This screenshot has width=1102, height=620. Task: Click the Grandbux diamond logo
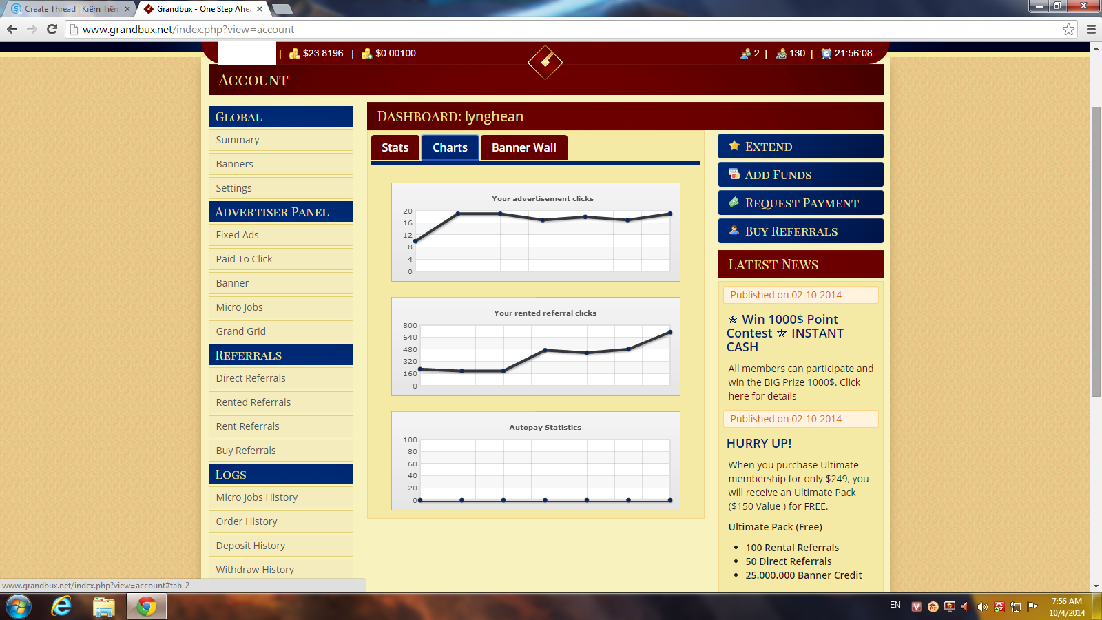coord(545,62)
